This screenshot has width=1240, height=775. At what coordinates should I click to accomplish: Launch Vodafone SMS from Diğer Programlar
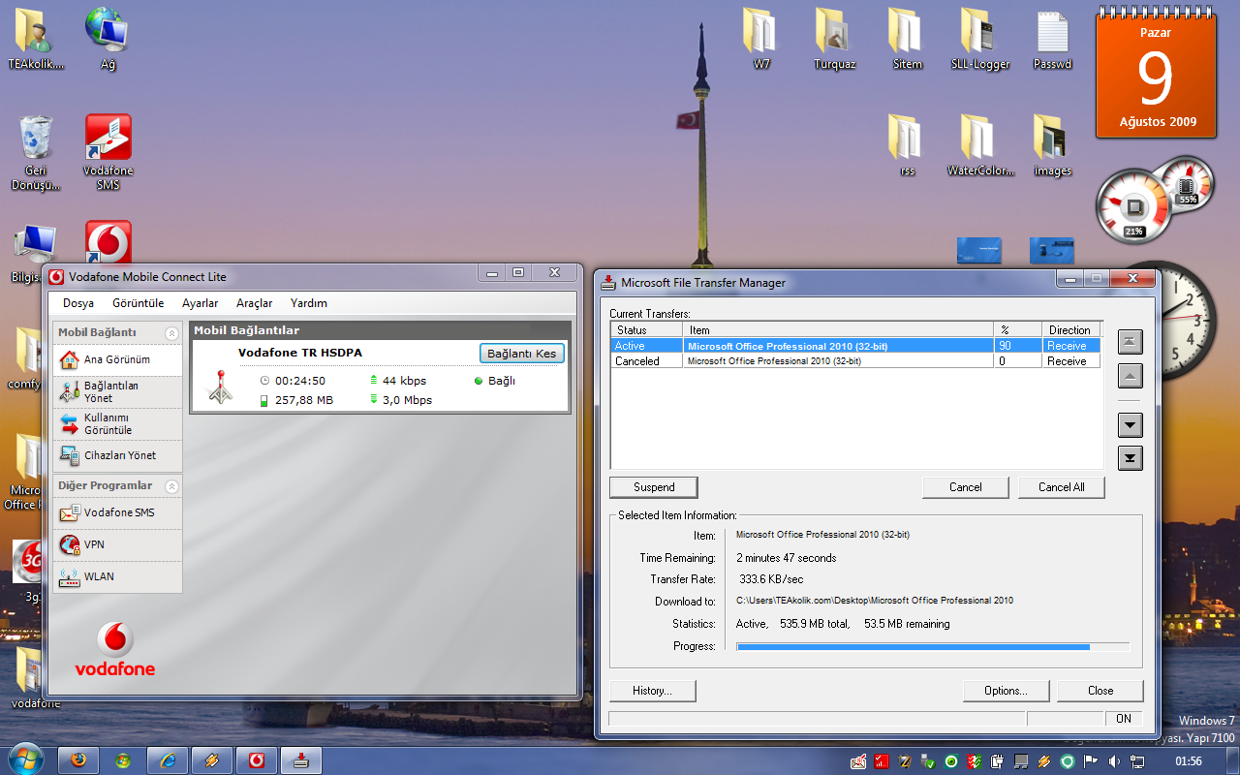tap(117, 512)
